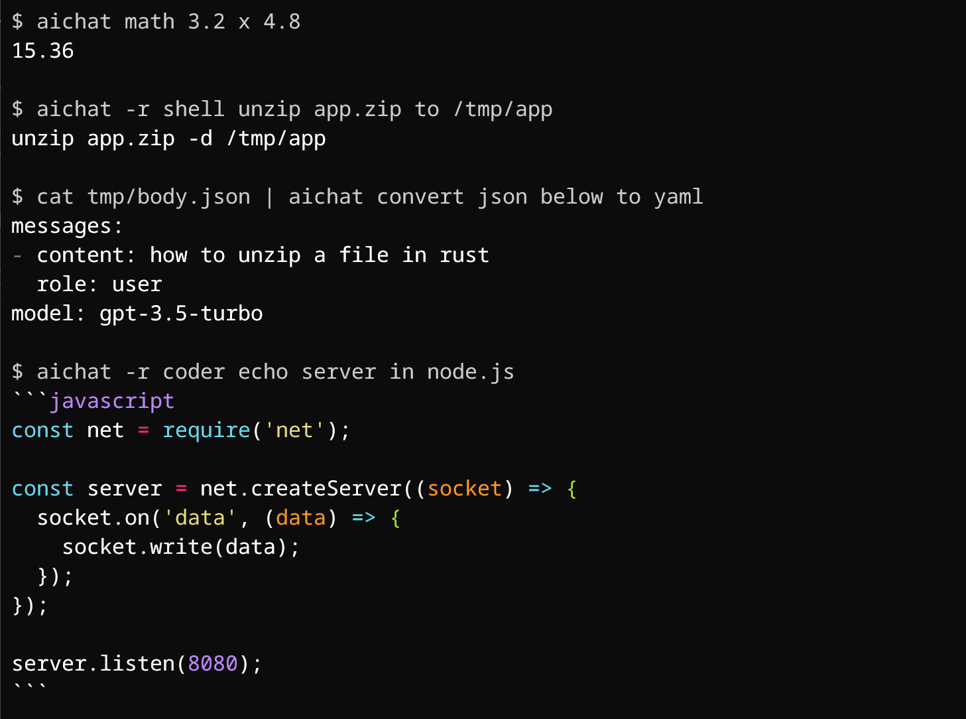Click node.js in the echo server command
This screenshot has width=966, height=719.
470,372
